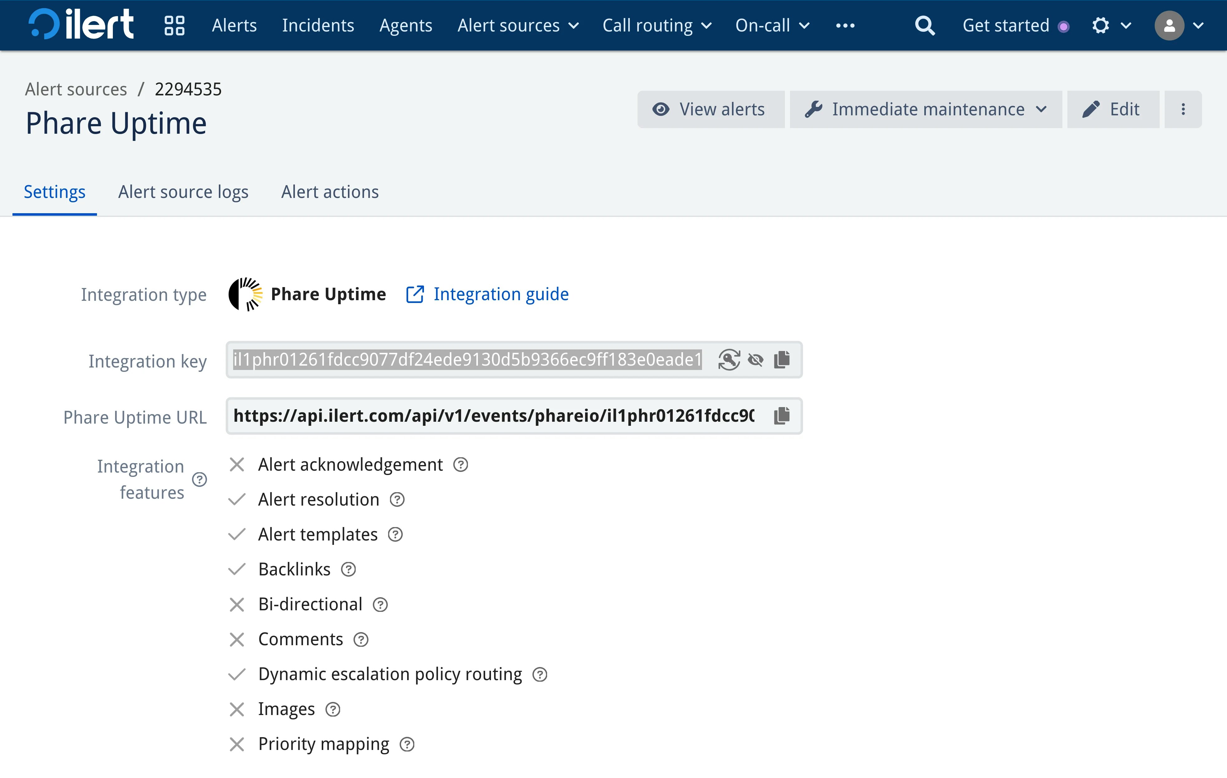Copy the integration key to clipboard

coord(782,360)
